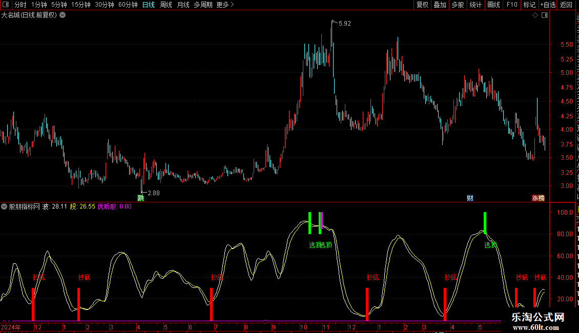Switch to 分时 timeline view

(x=20, y=5)
